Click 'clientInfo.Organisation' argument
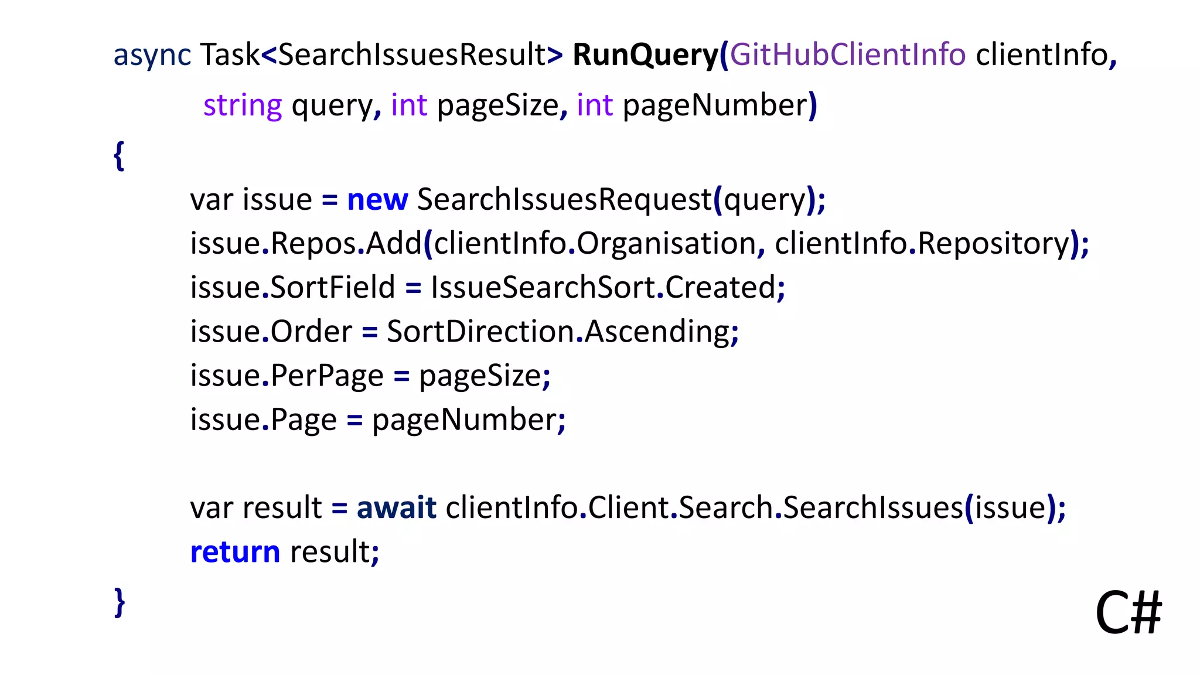1200x675 pixels. [x=595, y=244]
